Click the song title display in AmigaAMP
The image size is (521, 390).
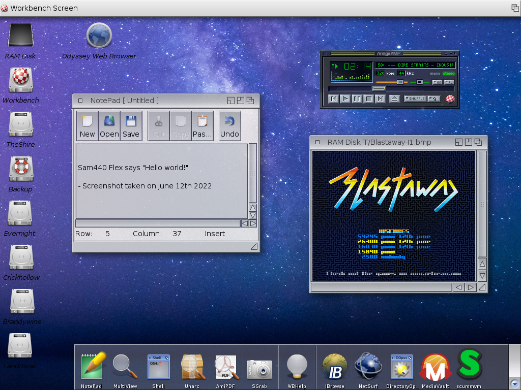(415, 65)
